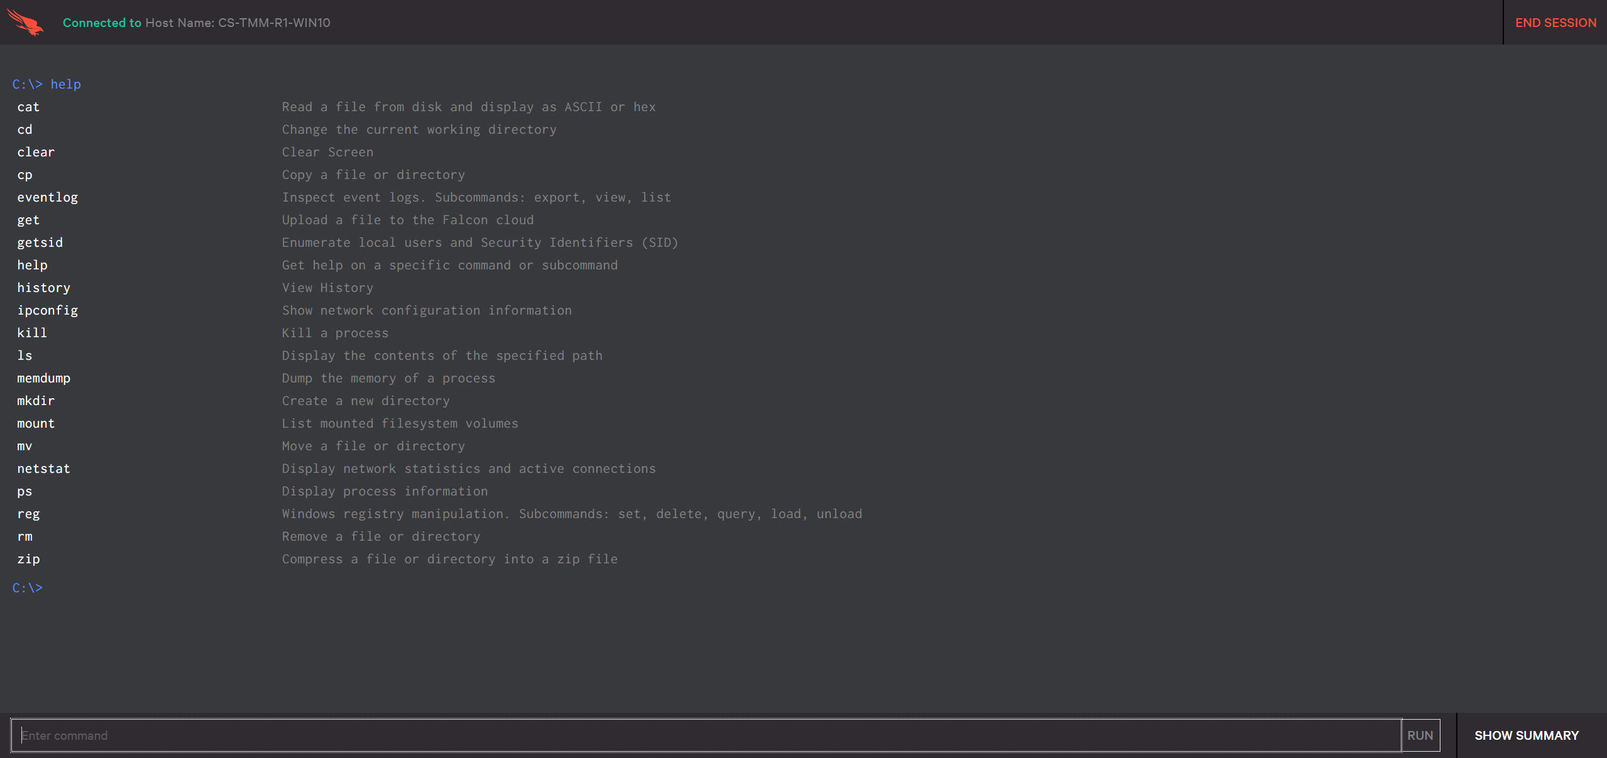
Task: Select the 'memdump' command name
Action: coord(44,378)
